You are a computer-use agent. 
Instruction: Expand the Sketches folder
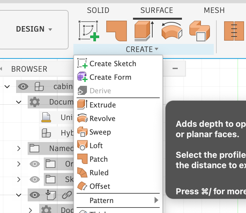click(19, 179)
